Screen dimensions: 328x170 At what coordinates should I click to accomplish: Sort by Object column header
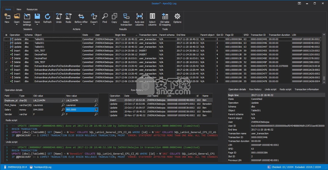point(58,35)
